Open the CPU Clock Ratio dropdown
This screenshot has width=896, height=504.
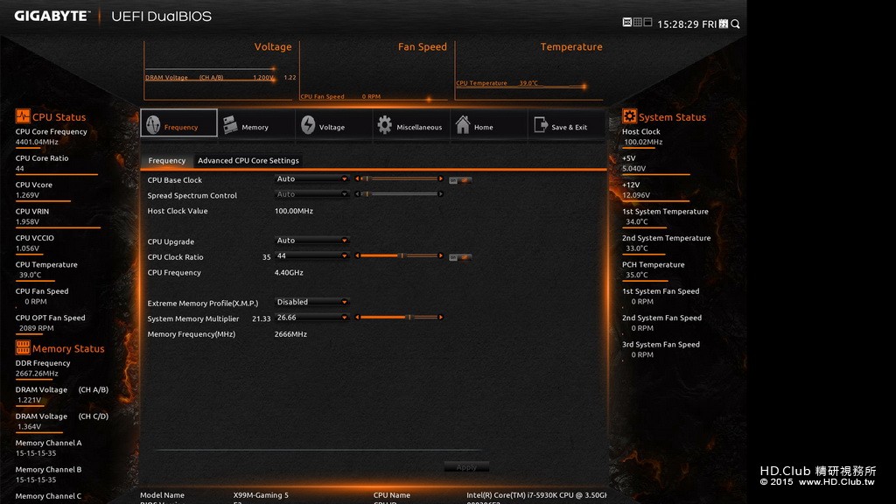pyautogui.click(x=311, y=256)
